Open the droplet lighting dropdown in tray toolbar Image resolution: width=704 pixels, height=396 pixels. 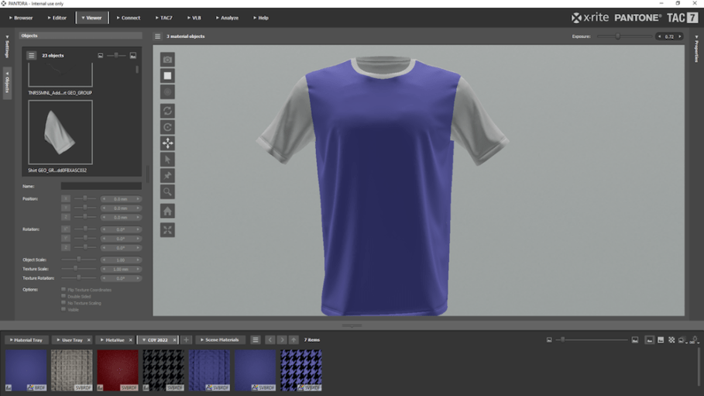694,340
